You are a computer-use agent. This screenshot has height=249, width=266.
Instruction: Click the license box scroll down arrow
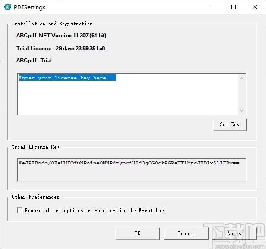[242, 110]
